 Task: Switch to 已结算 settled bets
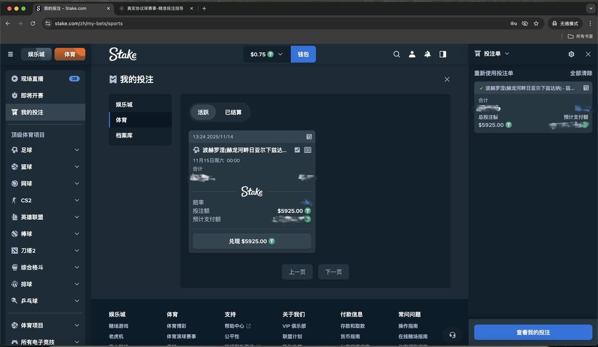(233, 113)
